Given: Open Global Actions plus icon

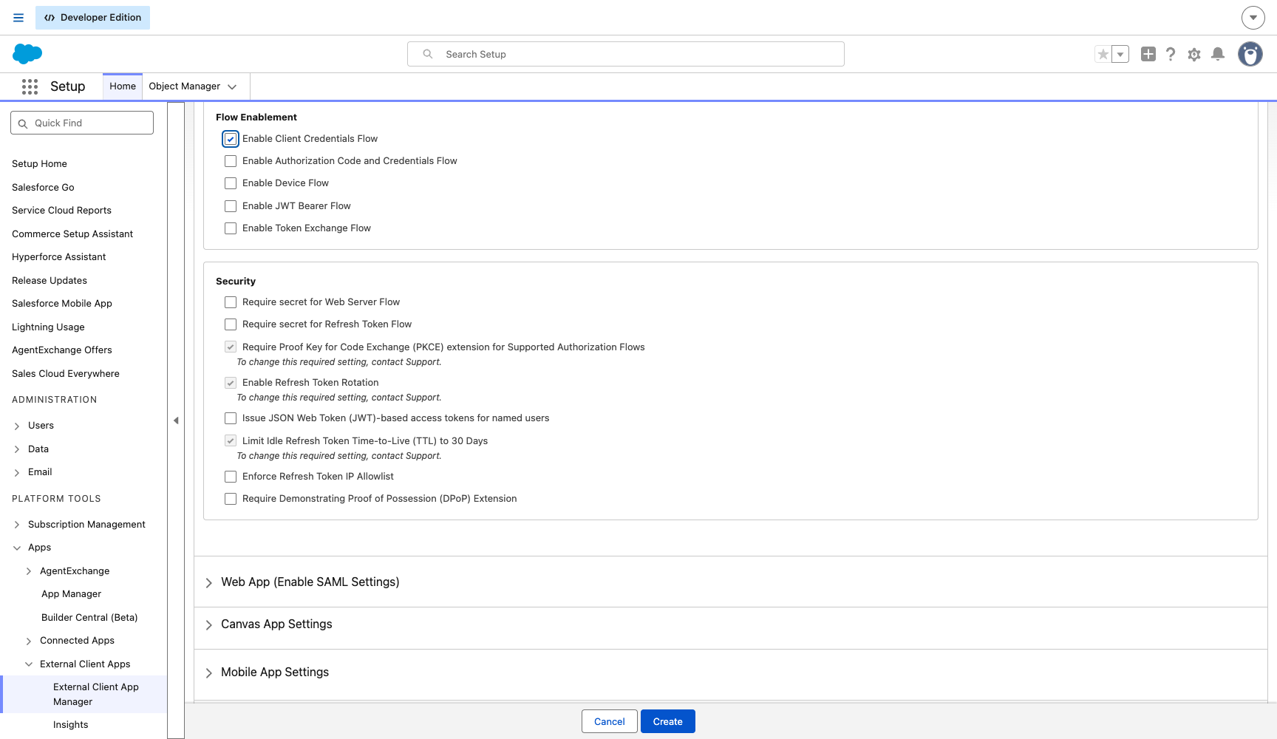Looking at the screenshot, I should coord(1148,54).
